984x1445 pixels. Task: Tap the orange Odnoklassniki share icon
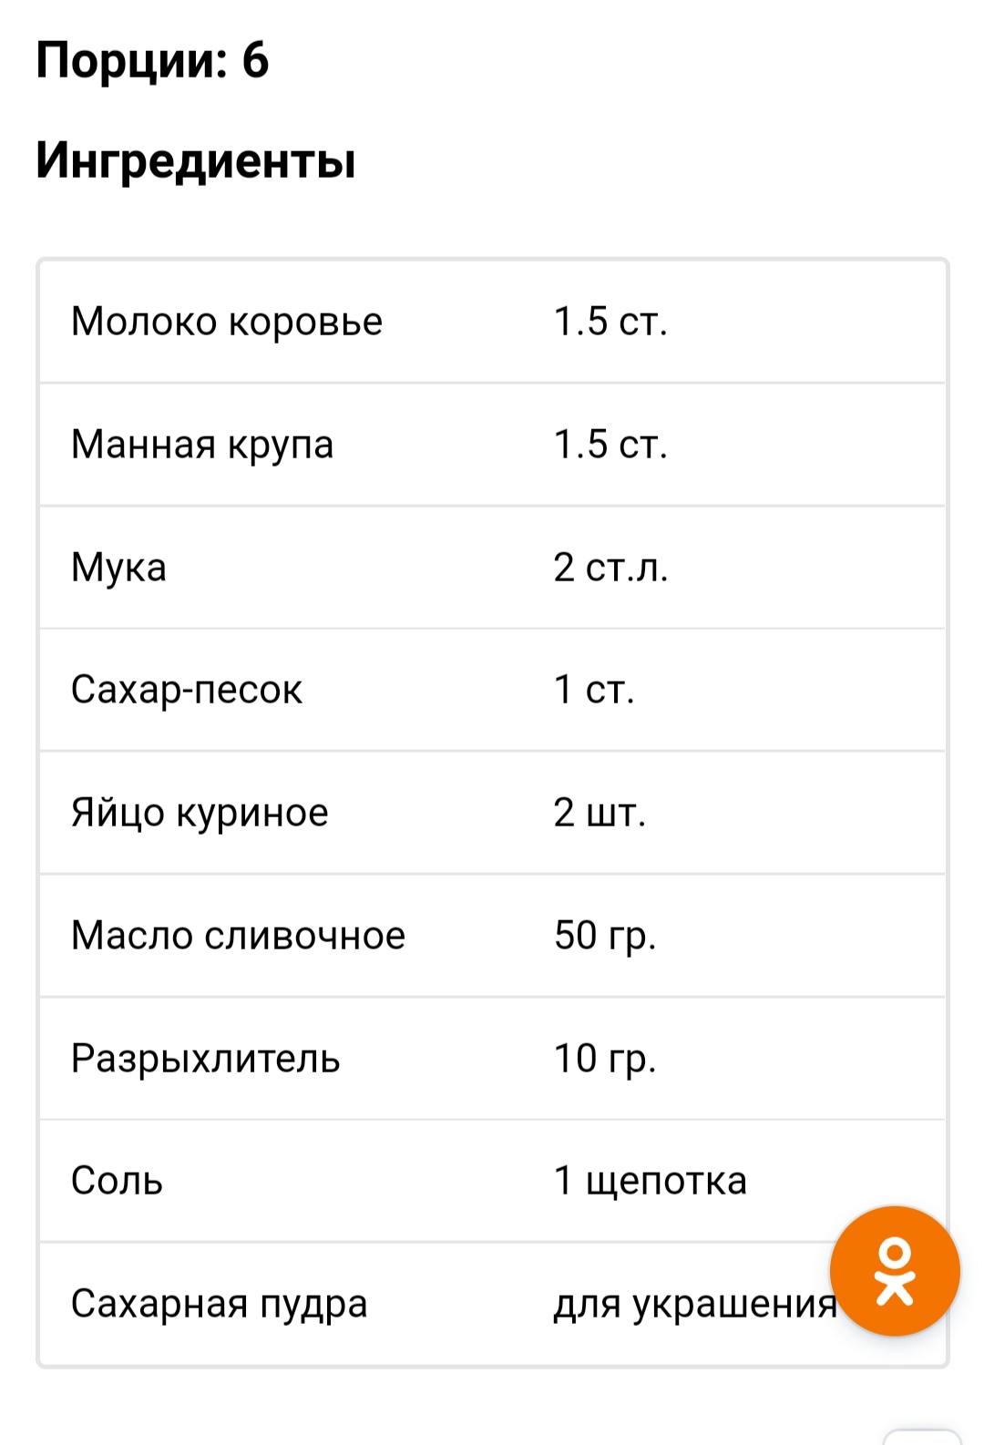(x=895, y=1271)
